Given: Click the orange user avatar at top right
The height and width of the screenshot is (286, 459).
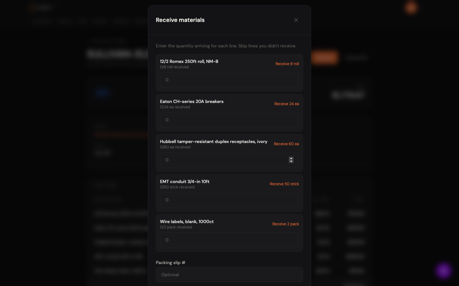Looking at the screenshot, I should click(x=411, y=8).
